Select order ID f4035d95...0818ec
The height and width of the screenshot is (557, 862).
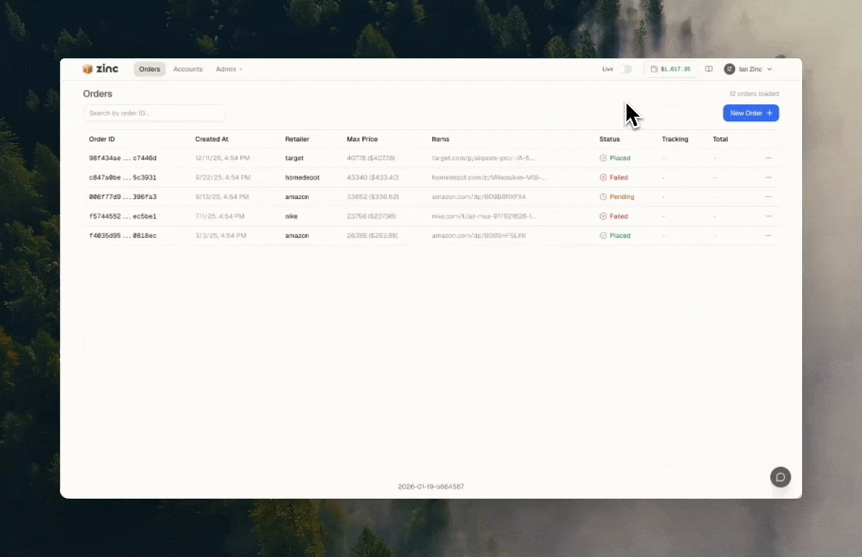click(123, 236)
